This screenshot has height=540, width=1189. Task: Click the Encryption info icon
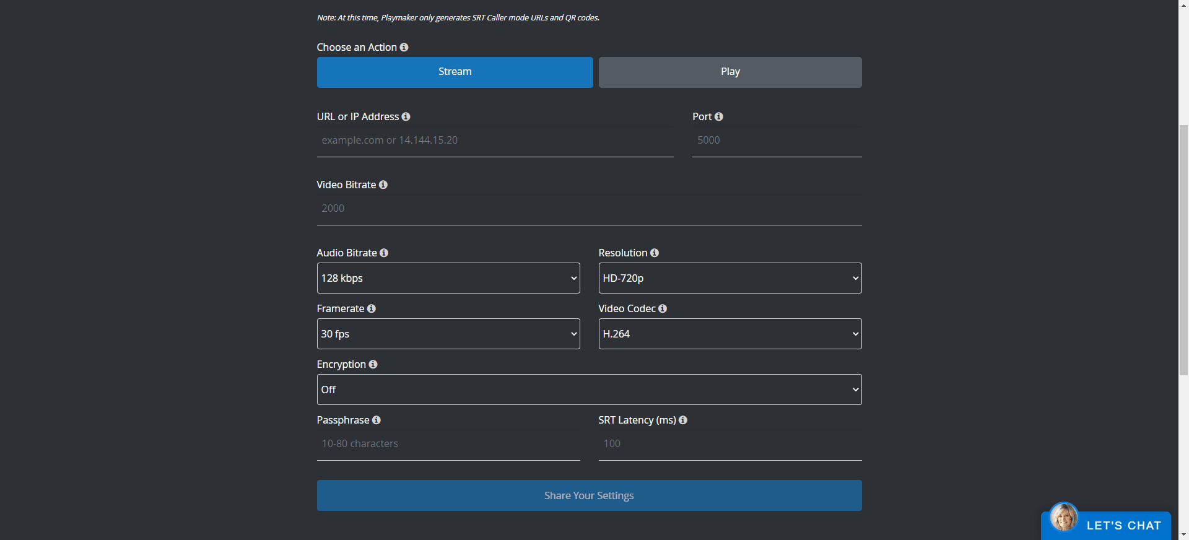(373, 364)
